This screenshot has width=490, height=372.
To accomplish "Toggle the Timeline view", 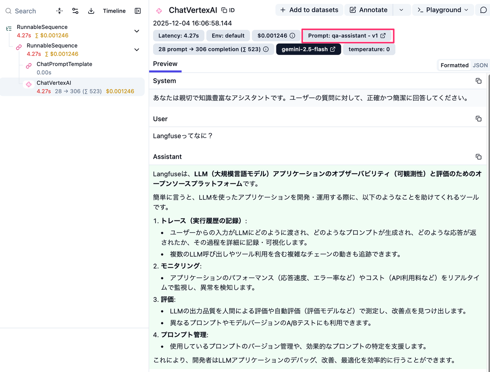I will pyautogui.click(x=114, y=11).
